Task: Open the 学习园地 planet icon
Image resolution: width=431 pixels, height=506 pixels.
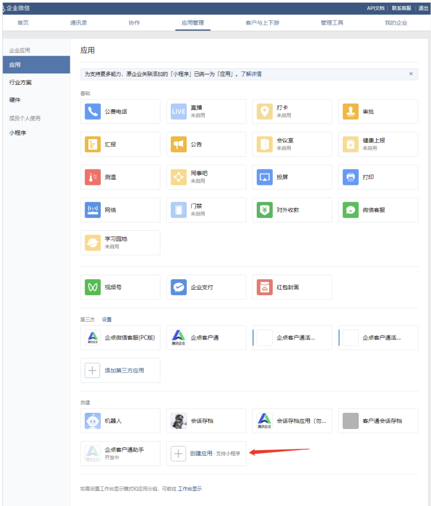Action: point(93,243)
